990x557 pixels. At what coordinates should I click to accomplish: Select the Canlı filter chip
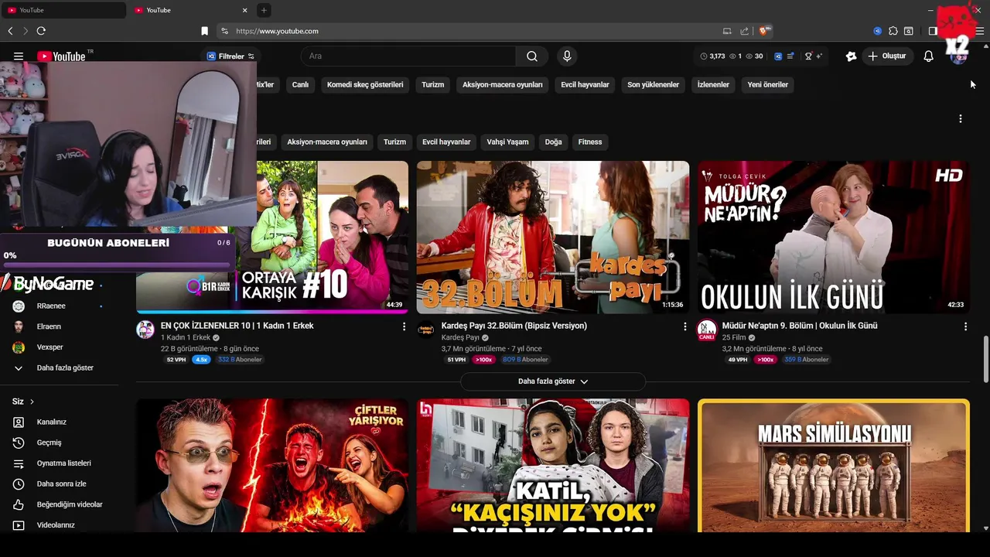300,84
